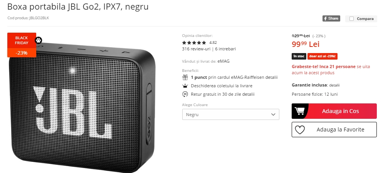
Task: Add the JBL Go2 speaker to cart
Action: [334, 111]
